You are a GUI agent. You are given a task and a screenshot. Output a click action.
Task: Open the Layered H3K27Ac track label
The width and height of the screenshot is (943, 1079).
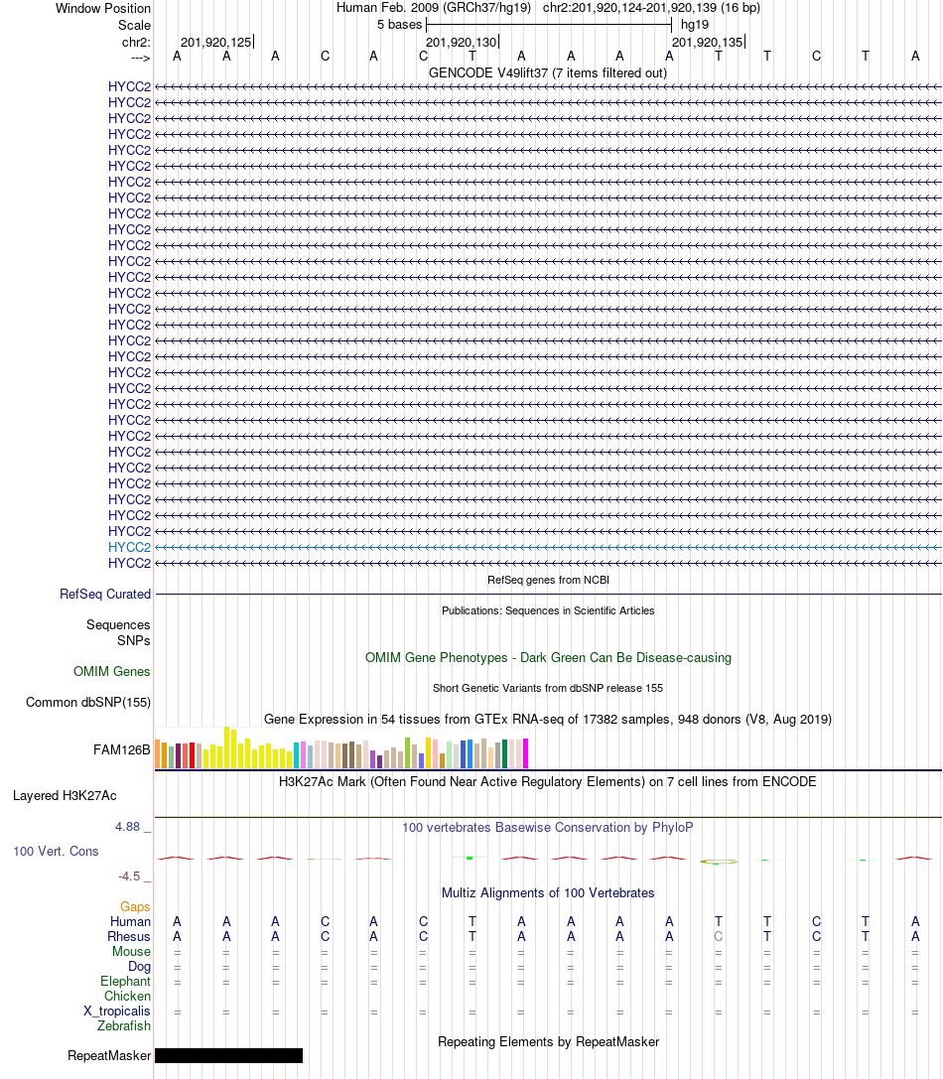click(x=65, y=795)
